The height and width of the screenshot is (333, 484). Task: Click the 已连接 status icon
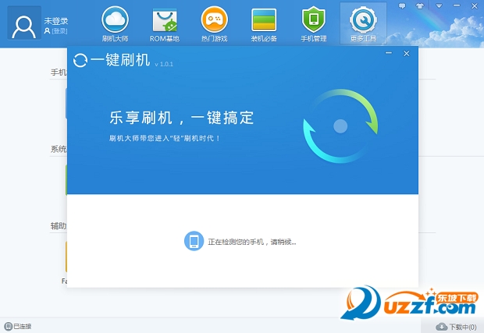pyautogui.click(x=9, y=326)
